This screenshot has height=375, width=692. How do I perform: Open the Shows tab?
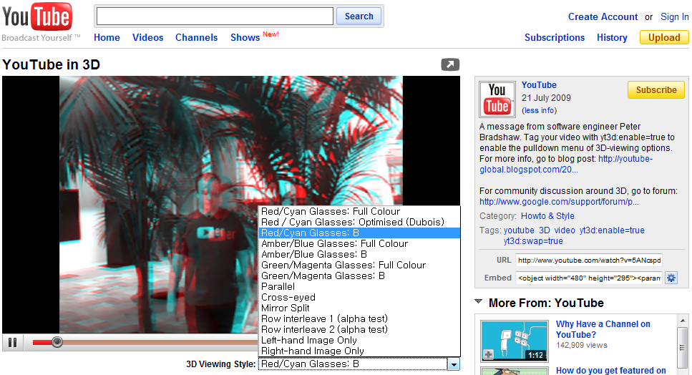pos(245,37)
